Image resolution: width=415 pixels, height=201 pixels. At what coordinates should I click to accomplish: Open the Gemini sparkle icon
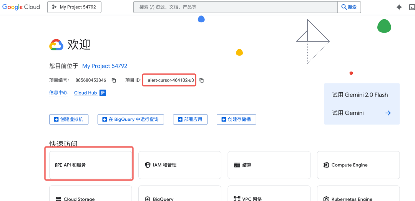(x=399, y=7)
